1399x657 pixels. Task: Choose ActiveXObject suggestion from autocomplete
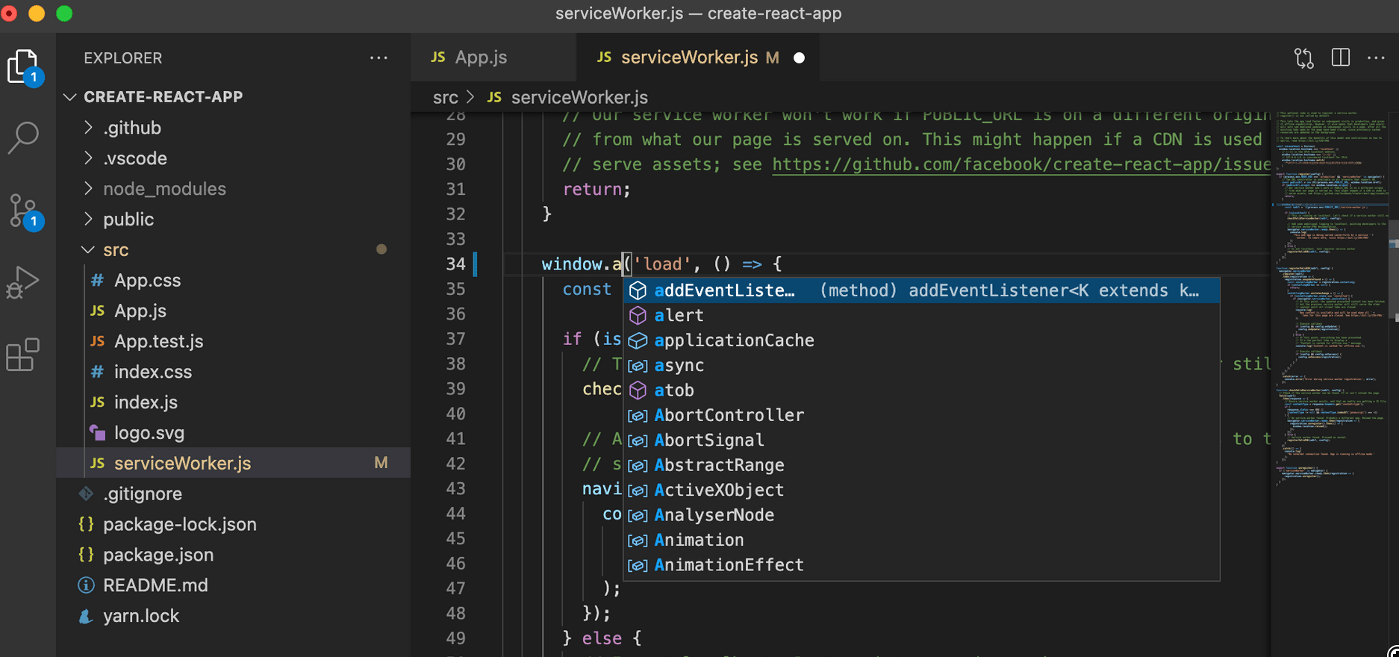click(922, 491)
